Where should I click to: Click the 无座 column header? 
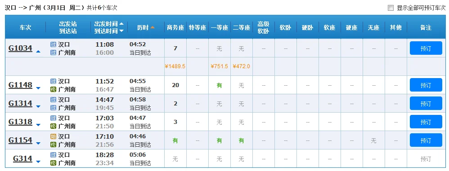[373, 27]
